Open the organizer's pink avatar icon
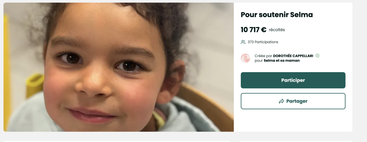This screenshot has width=367, height=142. pos(246,58)
